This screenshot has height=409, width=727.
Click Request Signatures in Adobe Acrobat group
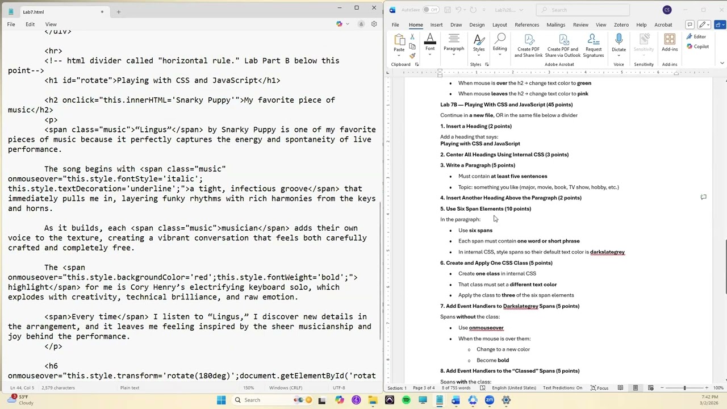click(x=594, y=45)
